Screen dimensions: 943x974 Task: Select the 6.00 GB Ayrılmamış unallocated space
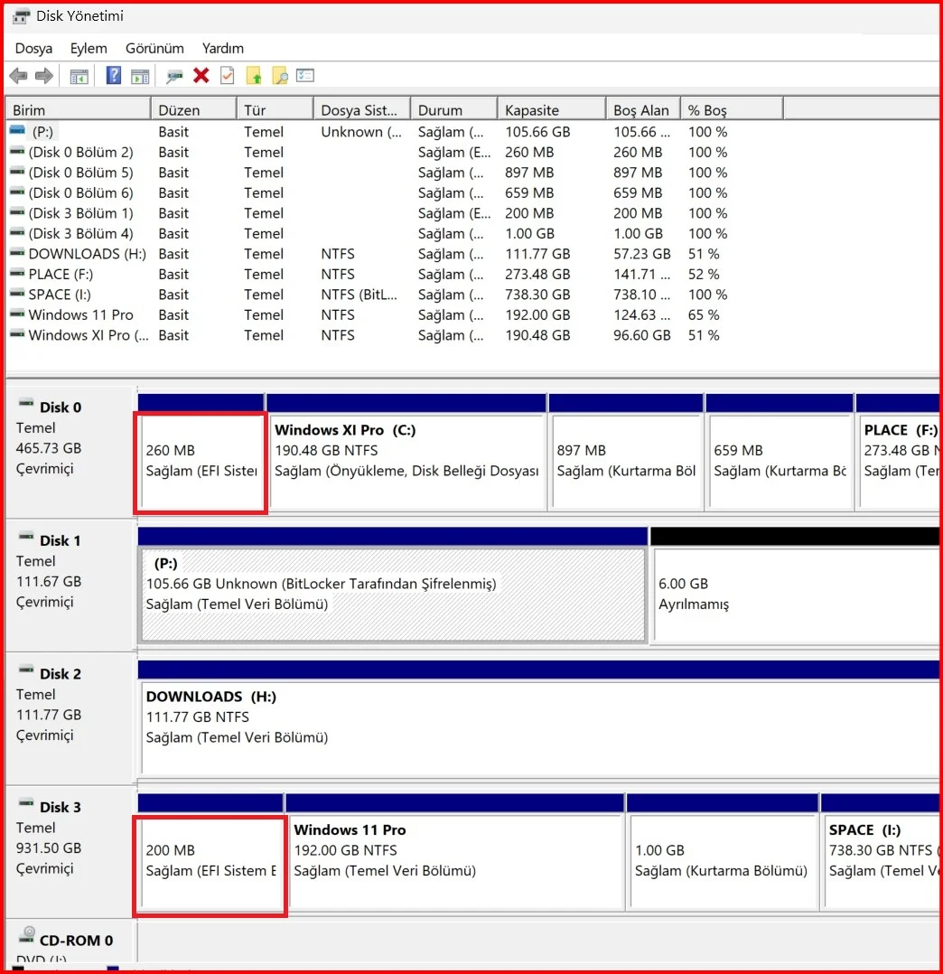pos(795,595)
